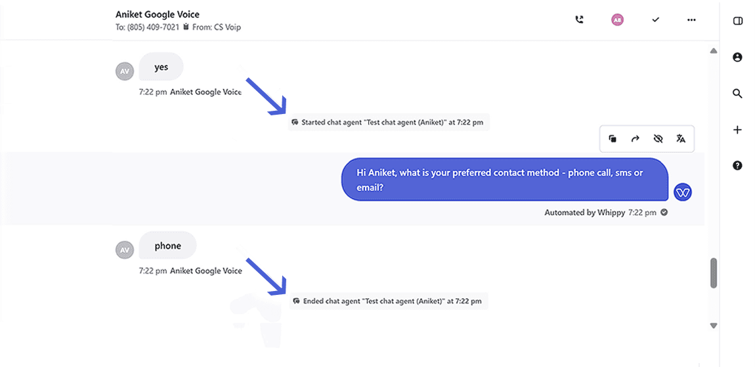Click the chat agent icon in the Ended event
The width and height of the screenshot is (755, 367).
click(x=297, y=301)
